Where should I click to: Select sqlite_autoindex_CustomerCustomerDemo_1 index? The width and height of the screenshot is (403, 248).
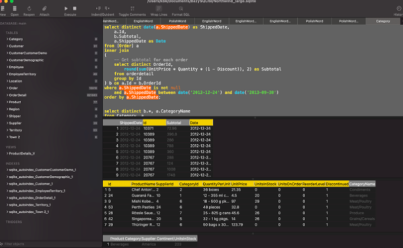[x=42, y=170]
